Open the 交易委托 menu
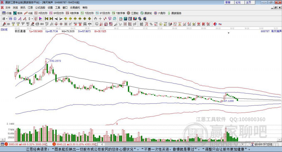 [75, 7]
